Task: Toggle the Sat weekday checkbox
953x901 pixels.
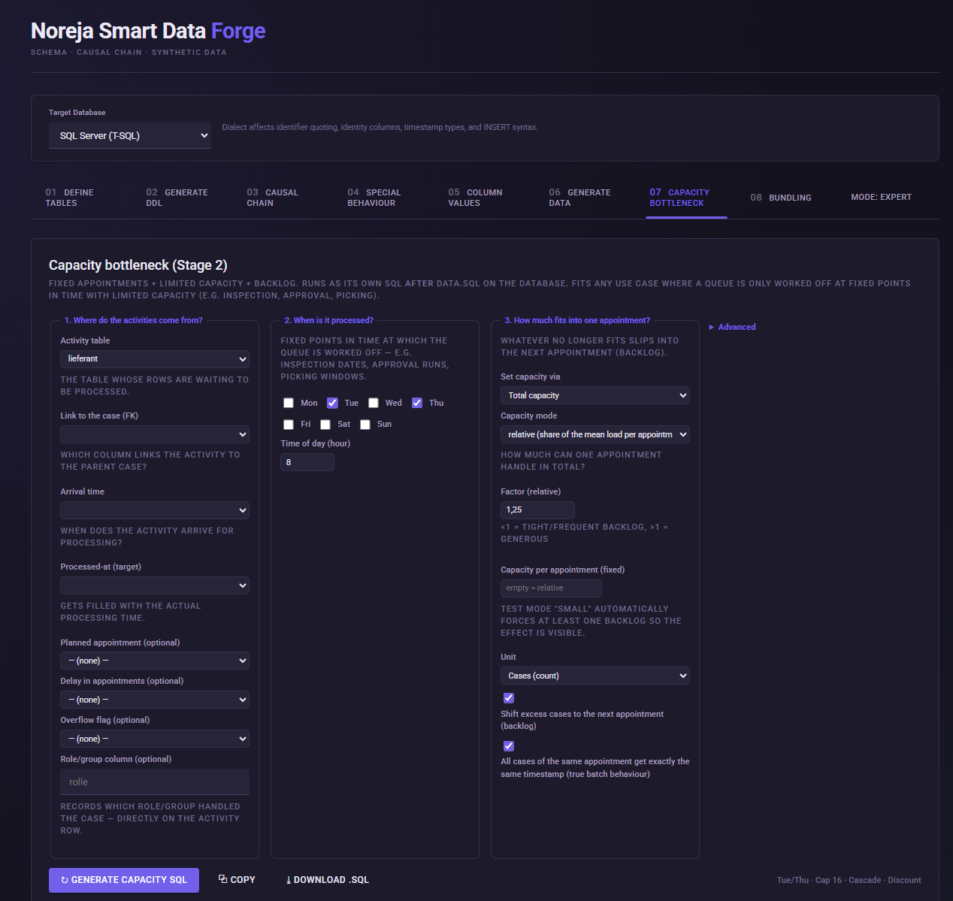Action: [x=325, y=425]
